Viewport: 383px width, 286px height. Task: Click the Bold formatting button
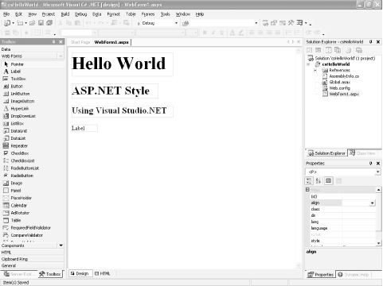[205, 33]
